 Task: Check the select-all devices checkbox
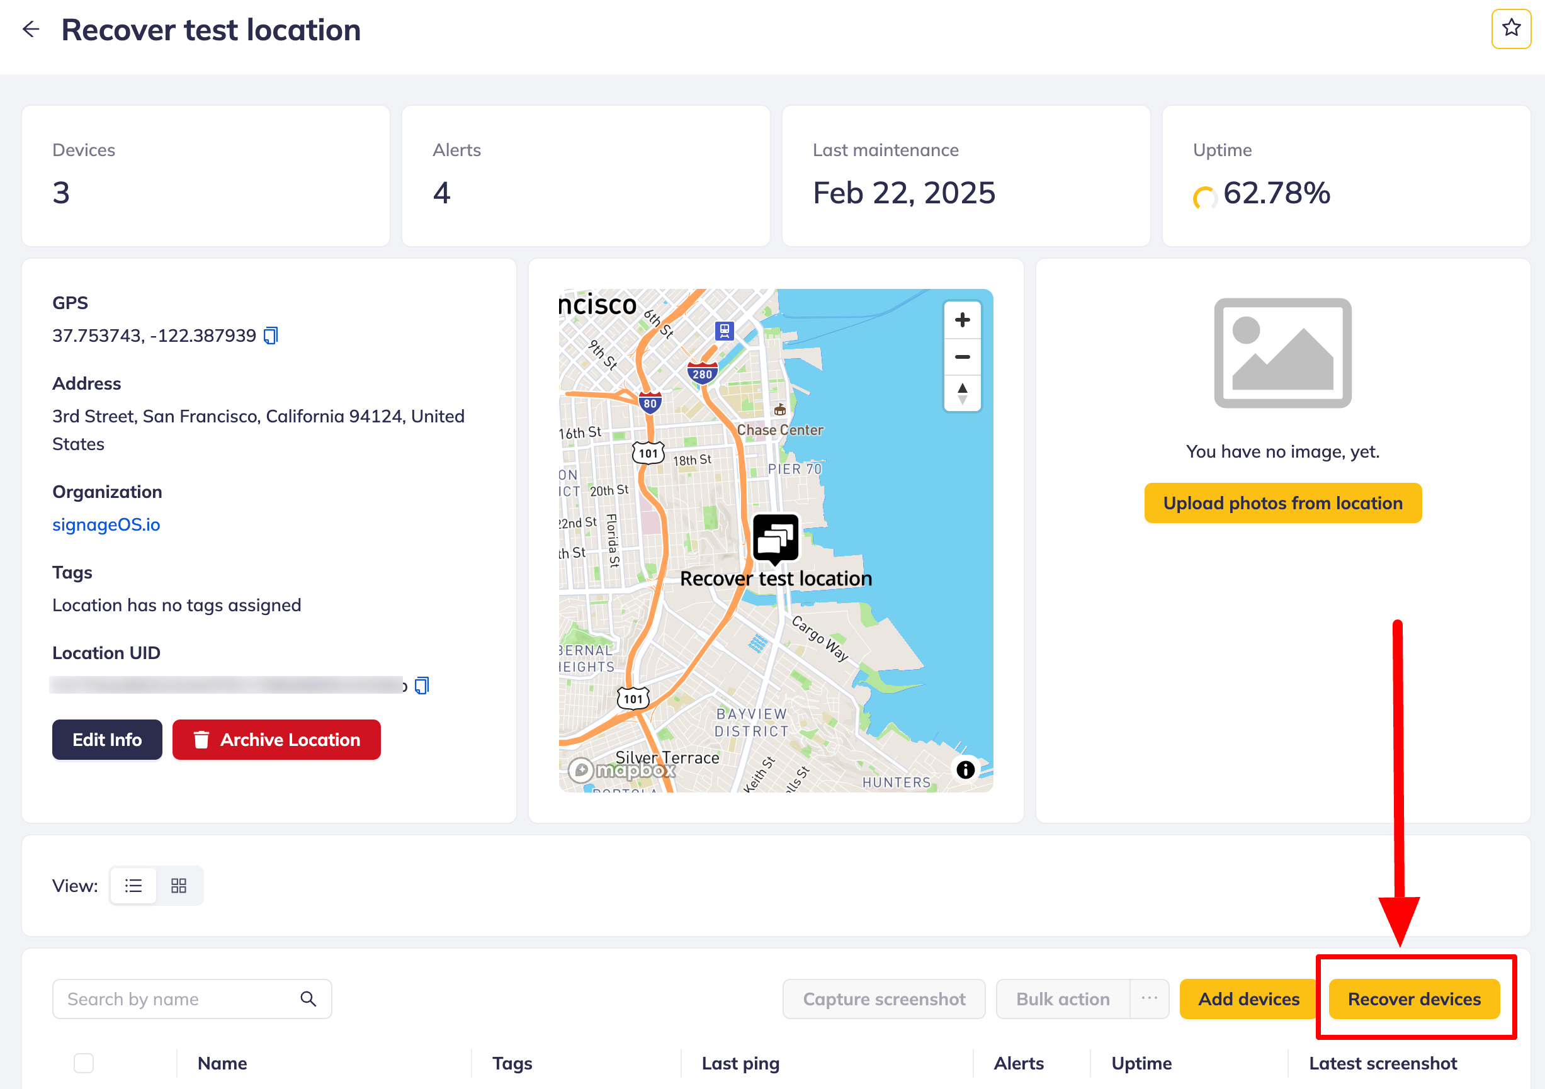click(84, 1063)
